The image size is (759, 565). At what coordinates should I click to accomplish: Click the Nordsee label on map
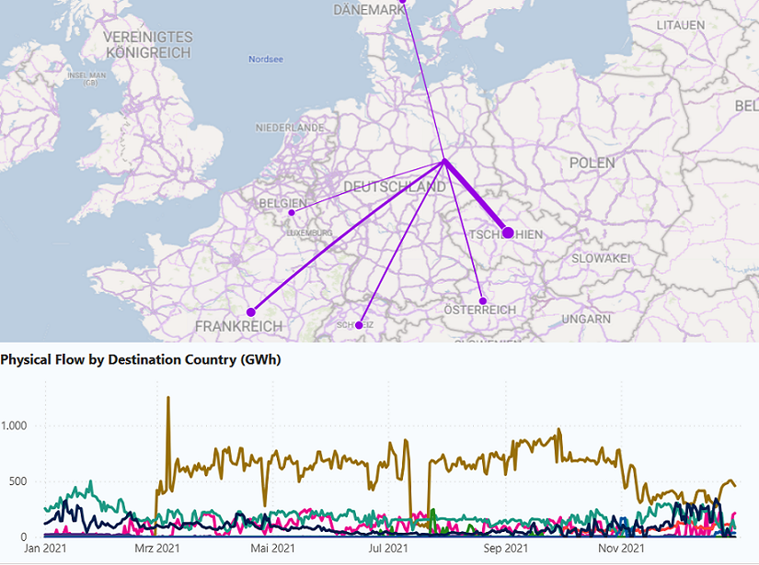click(x=266, y=60)
